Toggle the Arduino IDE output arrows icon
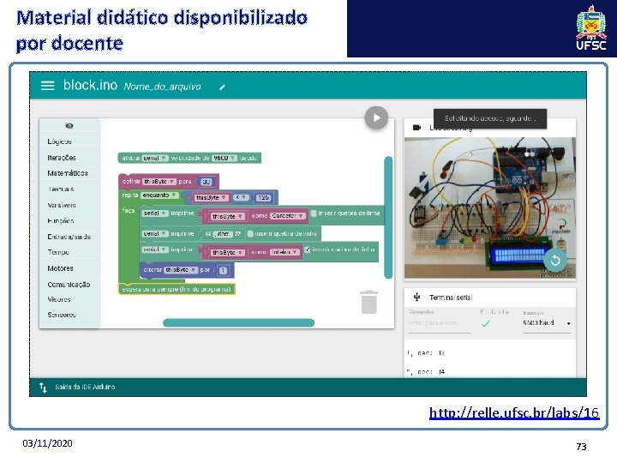Image resolution: width=617 pixels, height=463 pixels. point(43,388)
